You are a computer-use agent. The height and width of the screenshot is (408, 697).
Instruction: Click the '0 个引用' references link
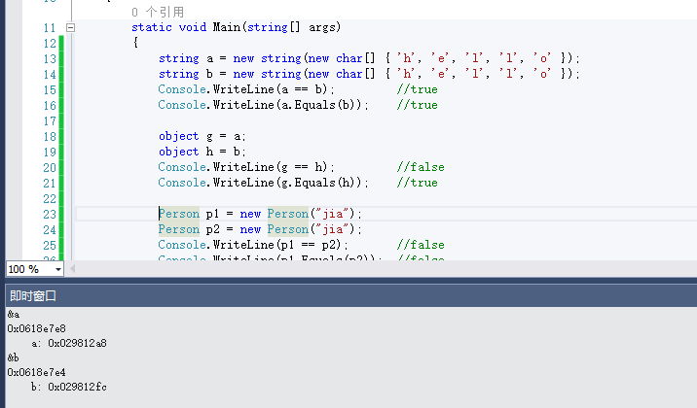pyautogui.click(x=157, y=12)
